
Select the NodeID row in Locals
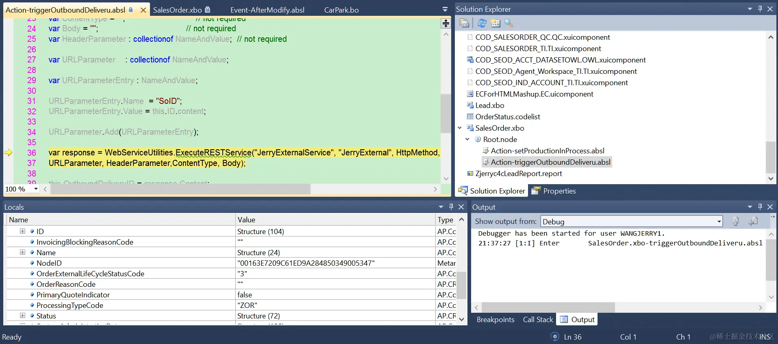pyautogui.click(x=231, y=263)
